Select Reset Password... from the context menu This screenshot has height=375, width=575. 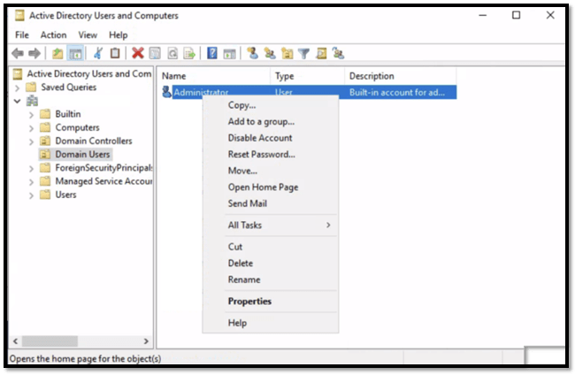[271, 154]
